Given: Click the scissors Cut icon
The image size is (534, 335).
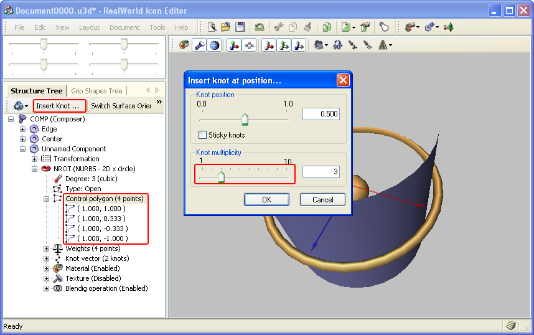Looking at the screenshot, I should (279, 27).
